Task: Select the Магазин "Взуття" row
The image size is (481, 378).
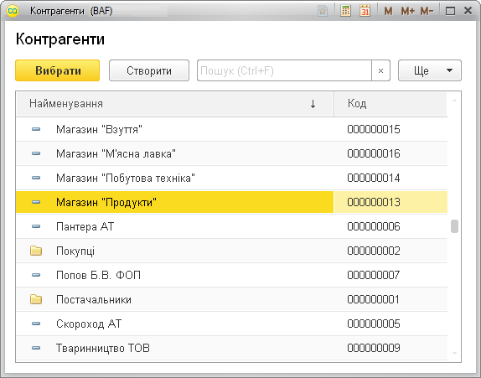Action: (231, 129)
